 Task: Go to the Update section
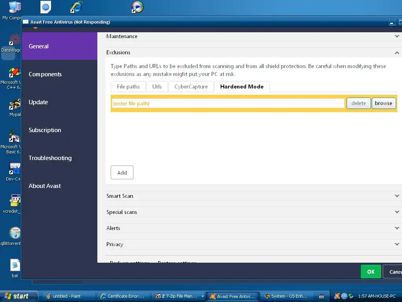[60, 102]
